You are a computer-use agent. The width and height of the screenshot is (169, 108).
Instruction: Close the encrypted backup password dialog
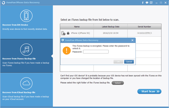click(132, 40)
